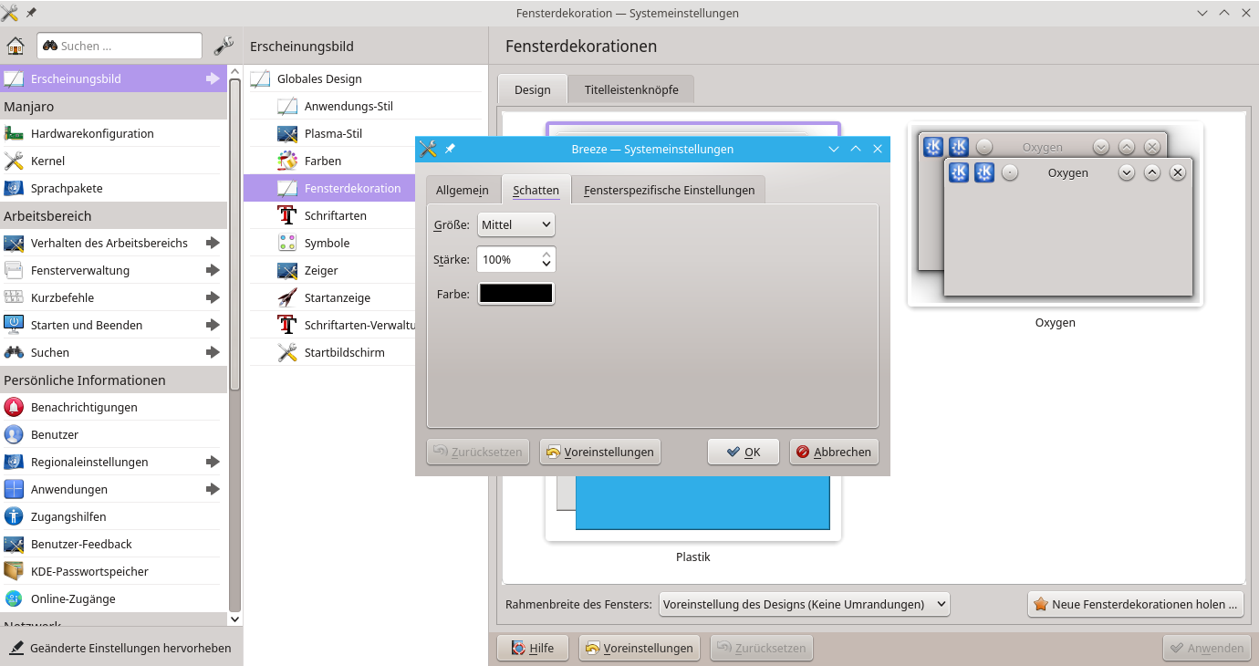Switch to the Allgemein tab
This screenshot has height=666, width=1259.
[x=463, y=190]
